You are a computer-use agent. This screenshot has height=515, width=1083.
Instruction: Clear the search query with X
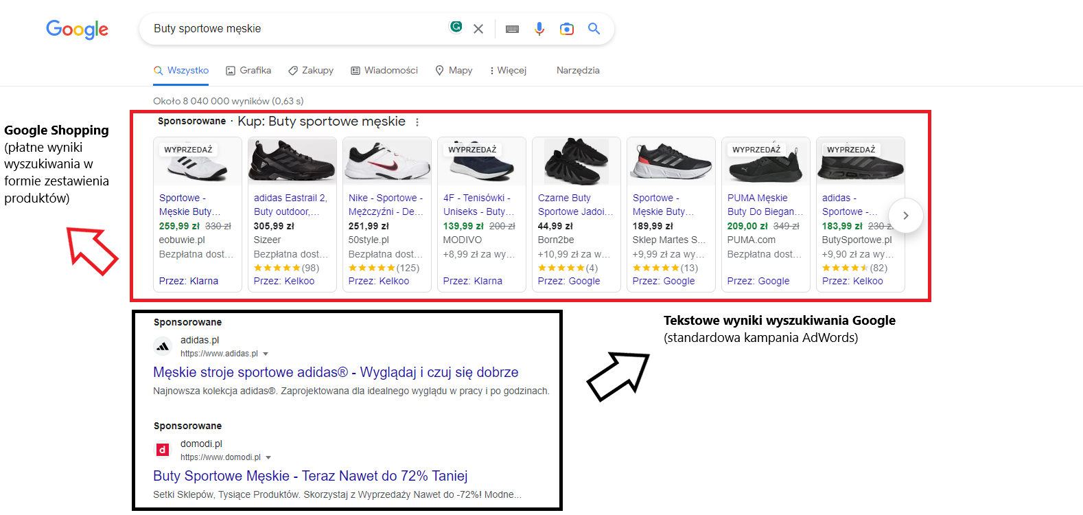click(478, 29)
